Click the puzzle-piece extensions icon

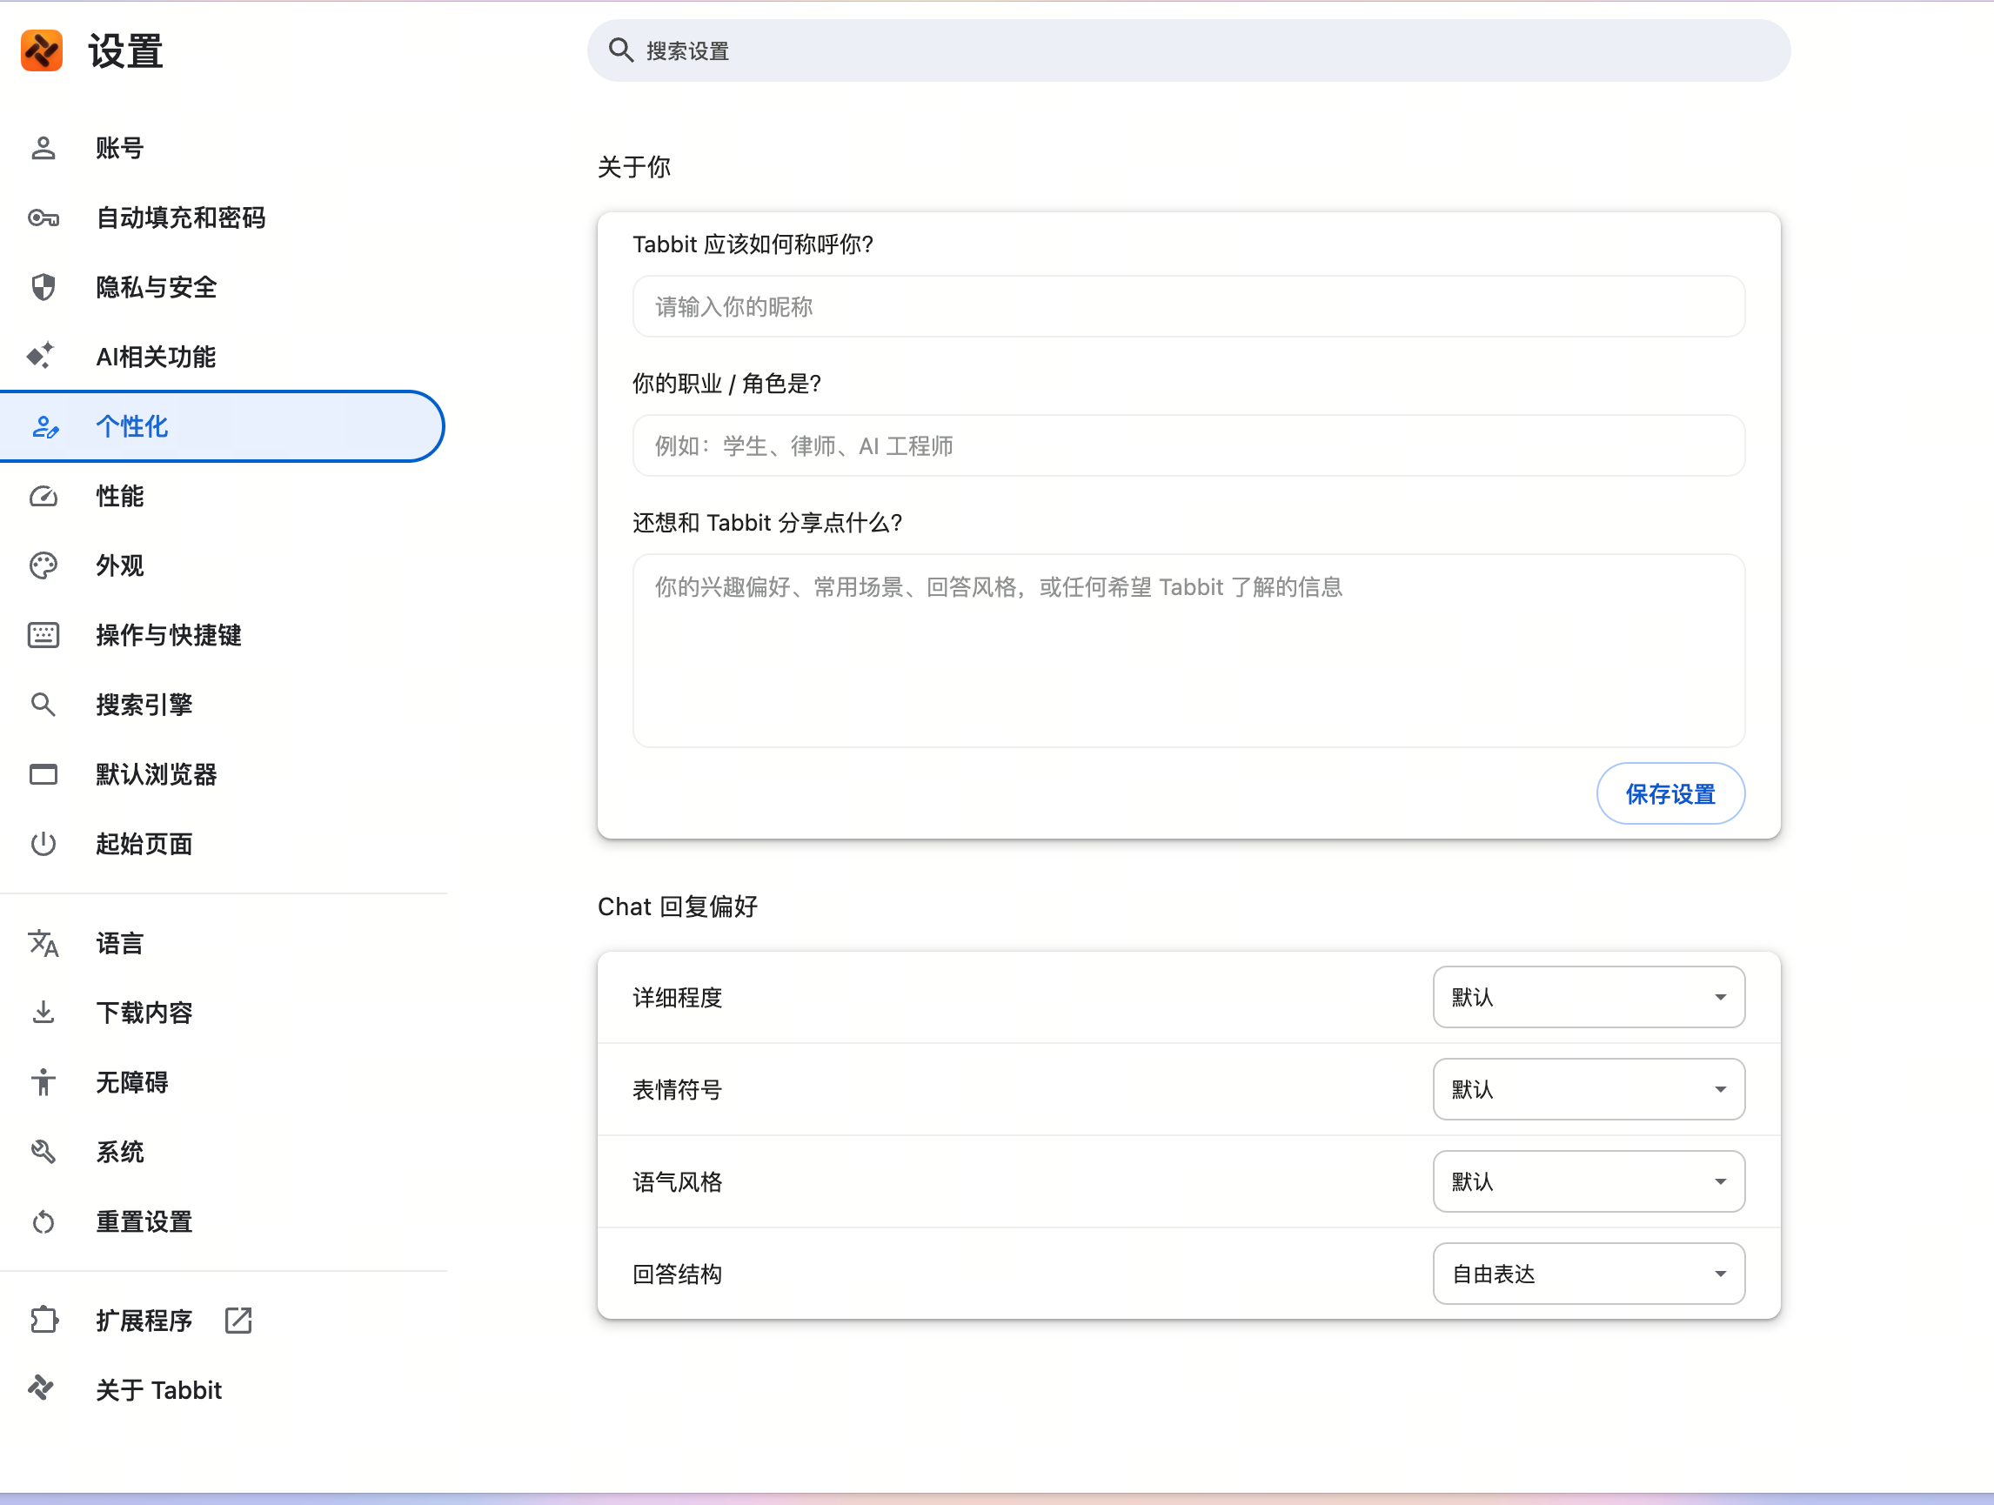pos(43,1321)
